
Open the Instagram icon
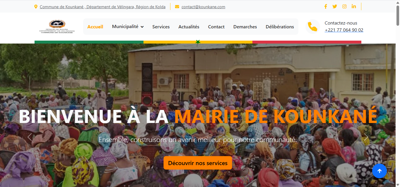[344, 6]
